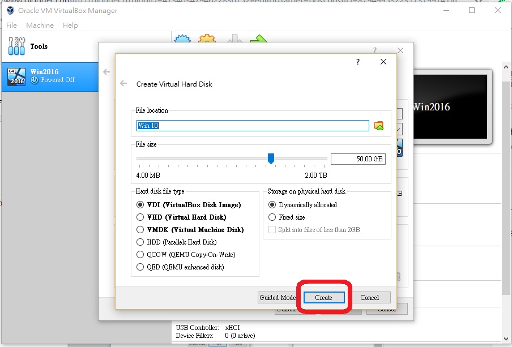Select VMDK (Virtual Machine Disk) type
The width and height of the screenshot is (512, 347).
190,229
